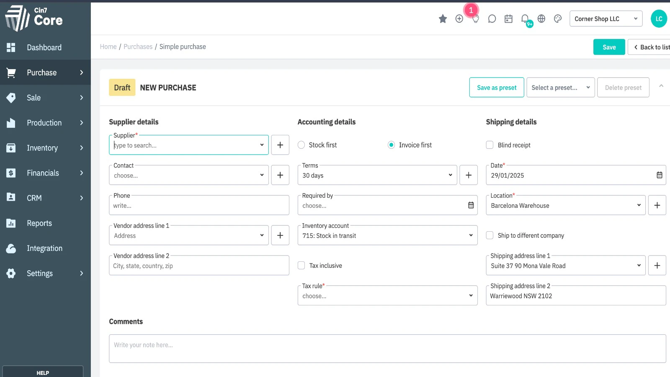Open Reports sidebar menu
This screenshot has width=670, height=377.
pyautogui.click(x=45, y=223)
